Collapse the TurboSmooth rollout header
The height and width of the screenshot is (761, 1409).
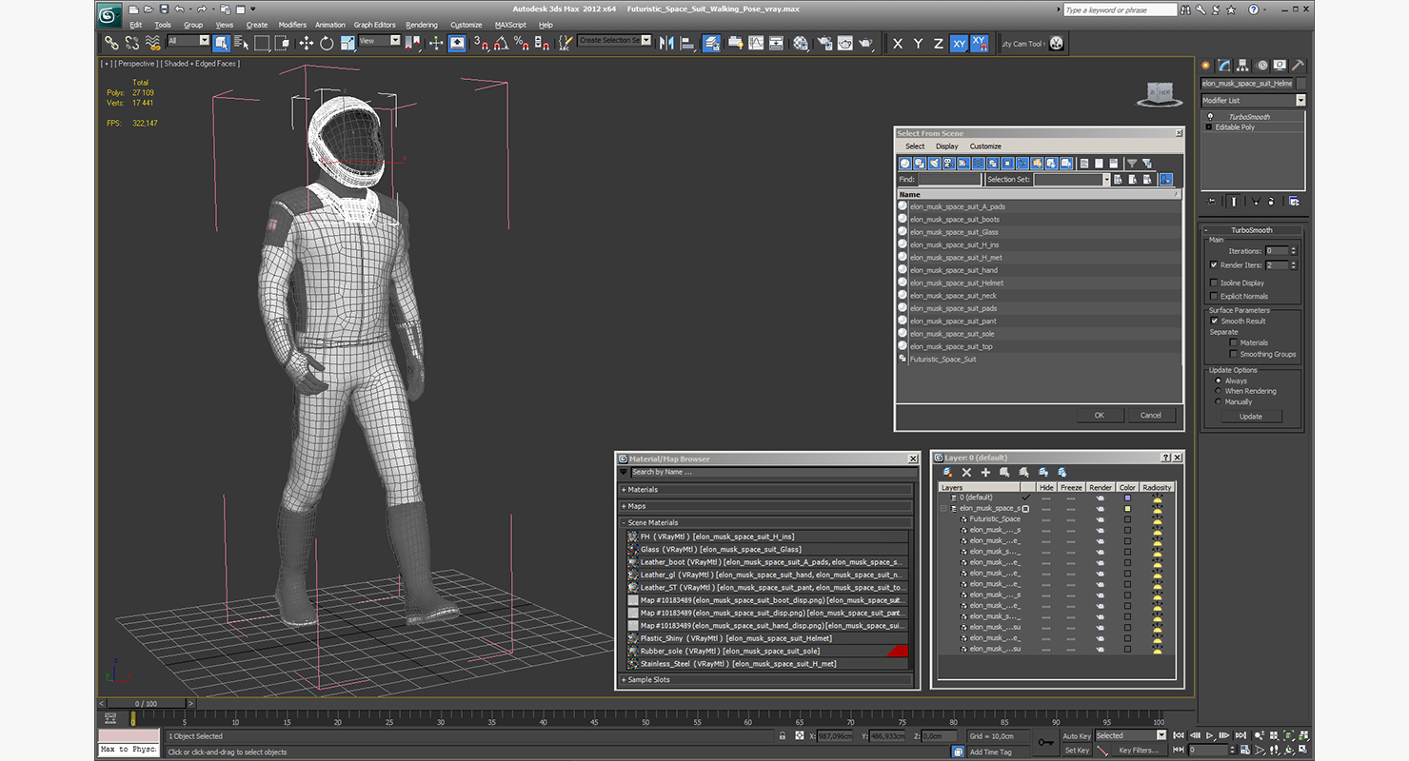point(1252,230)
